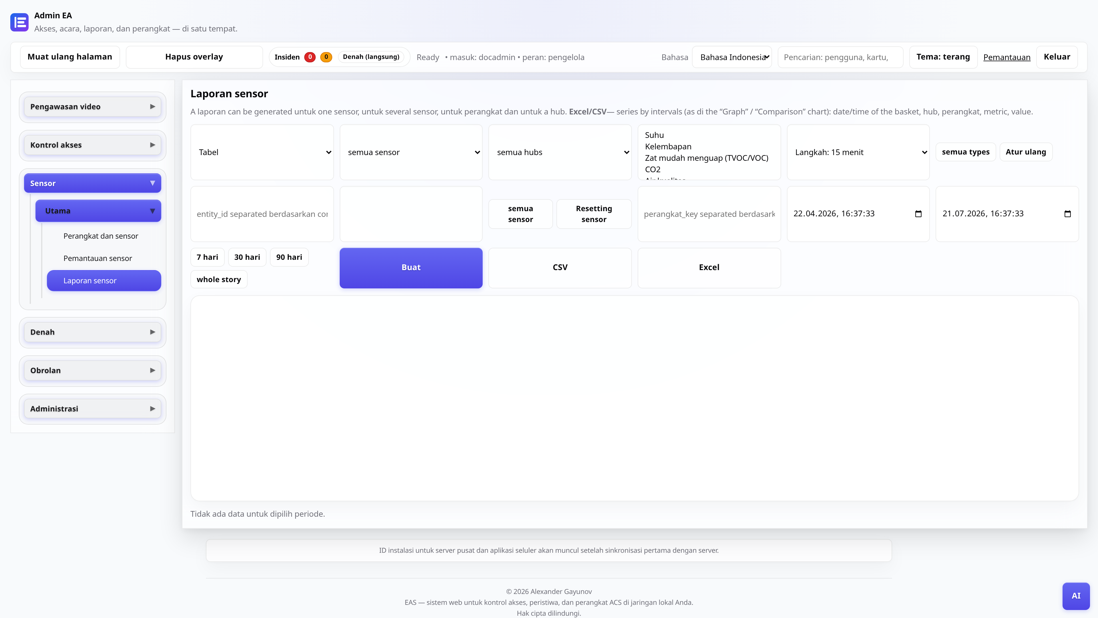Open Perangkat dan sensor menu item
This screenshot has height=618, width=1098.
[x=101, y=236]
